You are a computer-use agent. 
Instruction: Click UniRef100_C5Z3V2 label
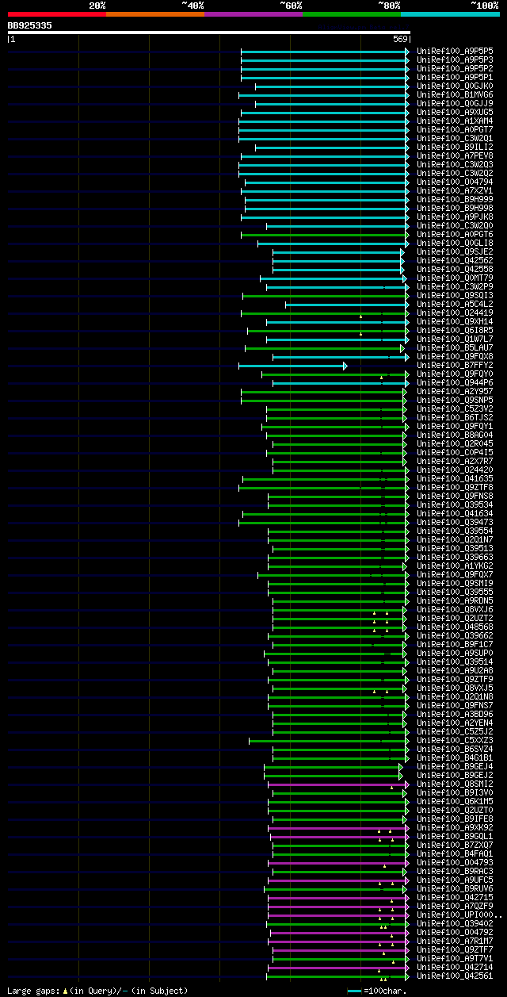(454, 408)
